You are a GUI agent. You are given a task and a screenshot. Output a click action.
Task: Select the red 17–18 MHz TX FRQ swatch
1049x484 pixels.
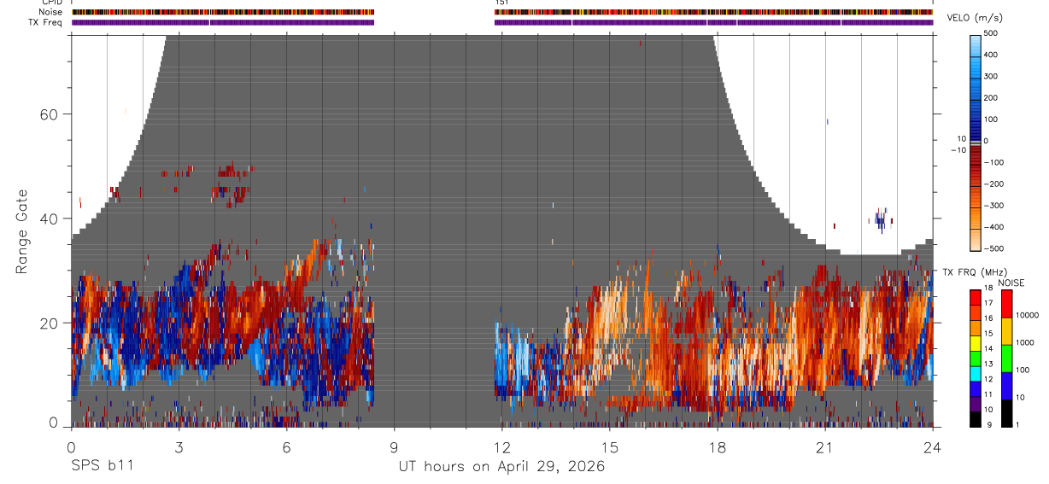pyautogui.click(x=976, y=296)
